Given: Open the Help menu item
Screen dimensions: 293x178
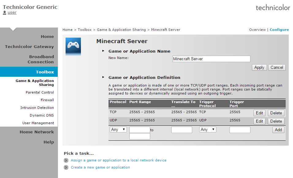Looking at the screenshot, I should 49,142.
